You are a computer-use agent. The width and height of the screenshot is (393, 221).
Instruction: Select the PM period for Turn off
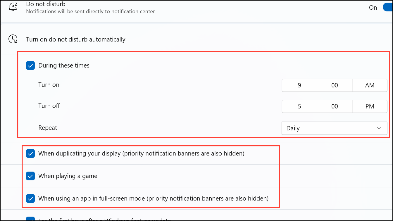pos(370,106)
